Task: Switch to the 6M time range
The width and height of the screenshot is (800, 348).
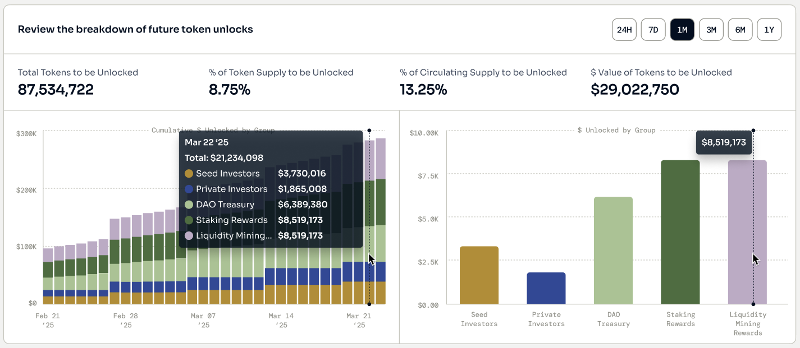Action: 740,30
